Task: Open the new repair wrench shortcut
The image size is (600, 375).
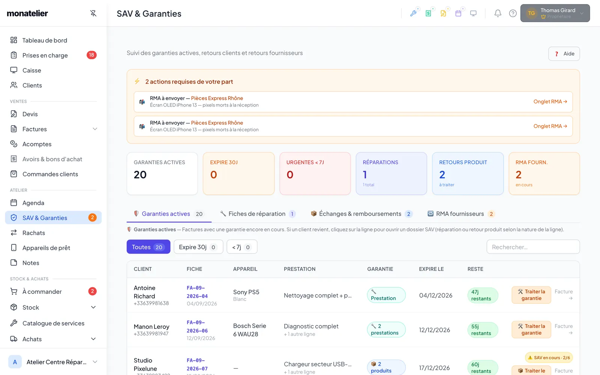Action: coord(414,13)
